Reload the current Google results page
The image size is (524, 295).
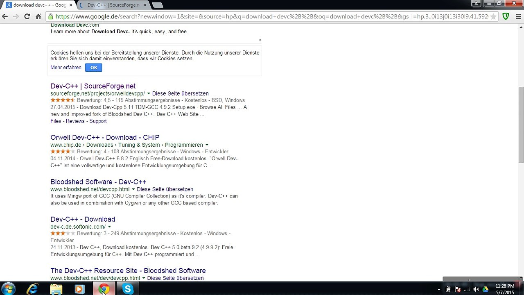(27, 16)
